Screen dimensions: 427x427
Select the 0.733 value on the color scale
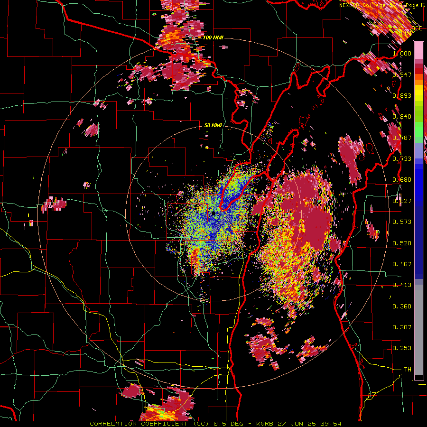[x=402, y=159]
